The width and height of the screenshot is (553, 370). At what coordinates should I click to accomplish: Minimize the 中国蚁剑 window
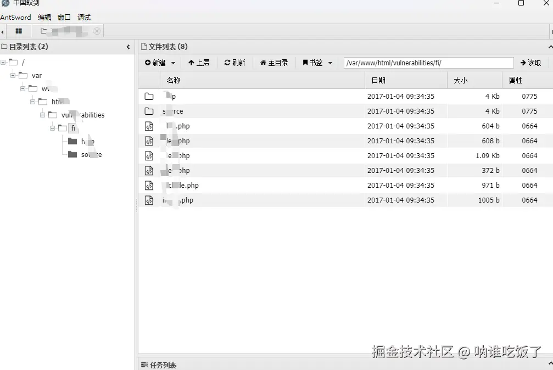click(496, 3)
